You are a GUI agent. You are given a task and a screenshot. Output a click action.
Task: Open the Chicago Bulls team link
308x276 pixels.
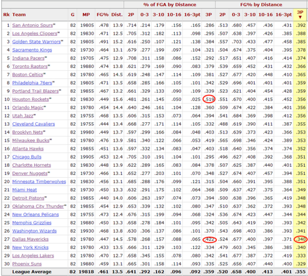tap(27, 157)
